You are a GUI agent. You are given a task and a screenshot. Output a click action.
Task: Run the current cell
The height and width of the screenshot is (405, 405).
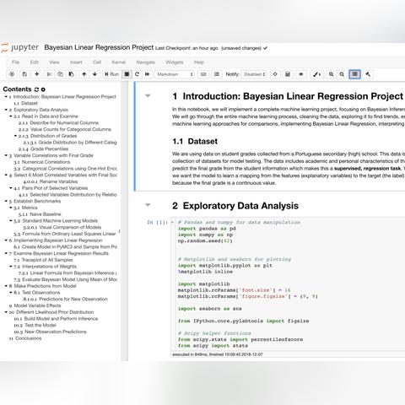tap(111, 74)
